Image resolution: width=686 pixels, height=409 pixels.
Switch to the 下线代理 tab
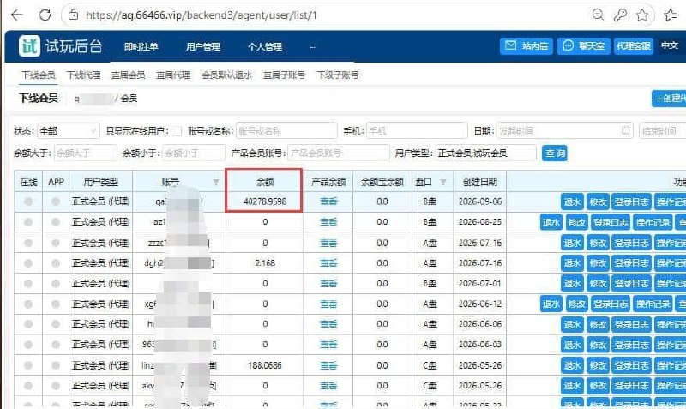pyautogui.click(x=83, y=75)
